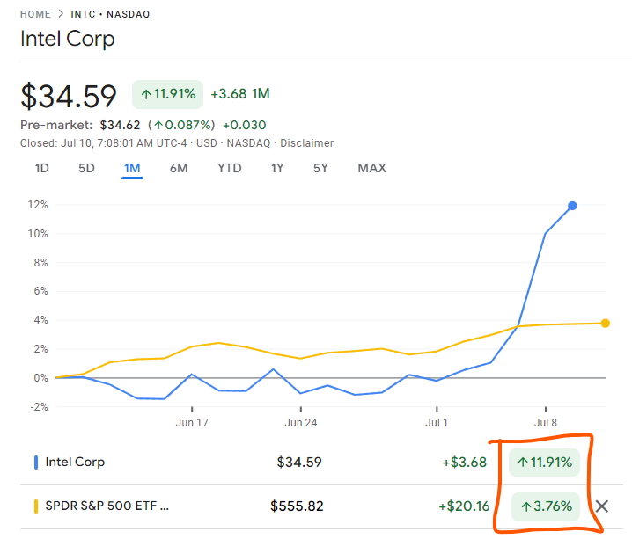Show the MAX time range
Screen dimensions: 632x539
[372, 168]
